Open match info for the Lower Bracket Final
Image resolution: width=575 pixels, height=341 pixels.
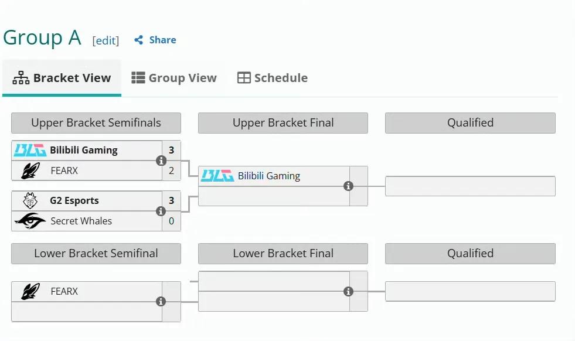[348, 291]
